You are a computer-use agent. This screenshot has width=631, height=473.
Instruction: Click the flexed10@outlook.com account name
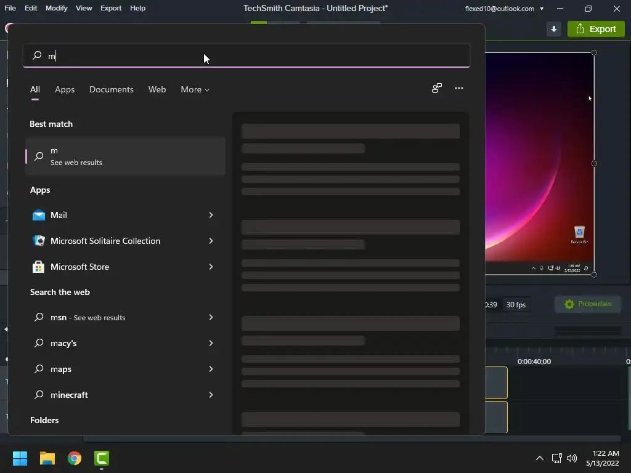499,9
